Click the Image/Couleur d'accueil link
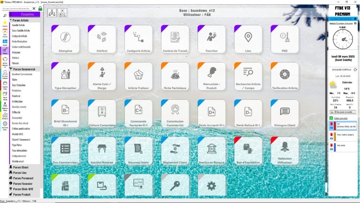The height and width of the screenshot is (203, 360). tap(341, 24)
